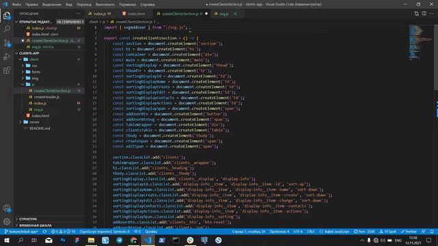Open the Source Control view
438x246 pixels.
[7, 43]
